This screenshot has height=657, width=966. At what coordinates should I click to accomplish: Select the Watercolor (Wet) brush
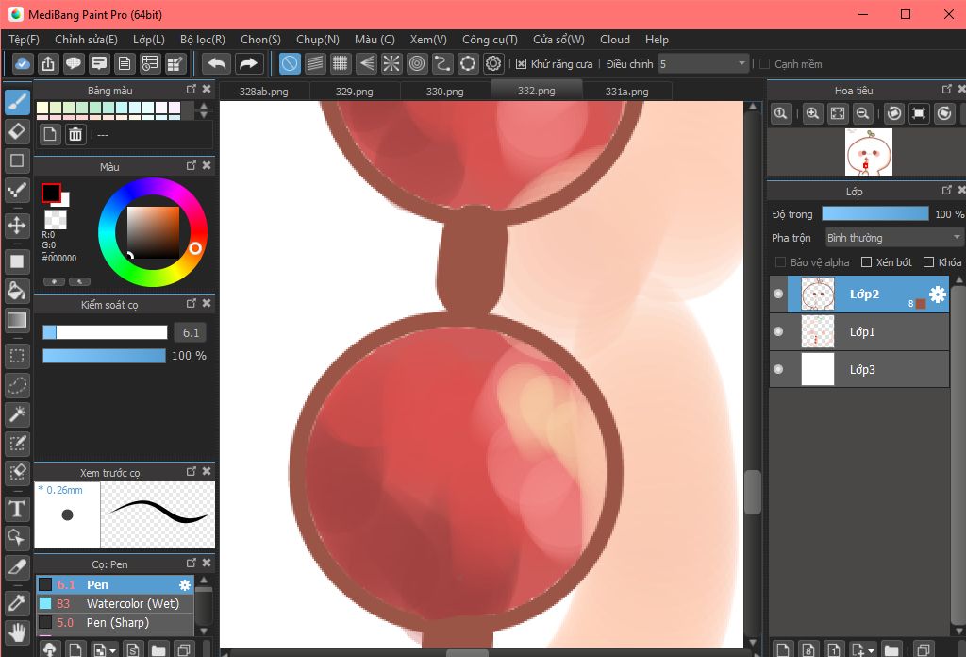115,604
